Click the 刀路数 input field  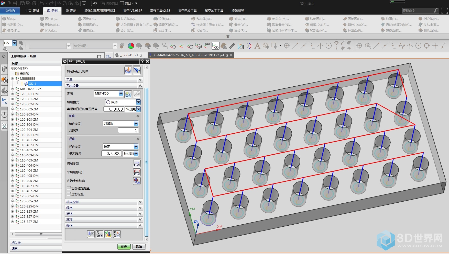(128, 130)
